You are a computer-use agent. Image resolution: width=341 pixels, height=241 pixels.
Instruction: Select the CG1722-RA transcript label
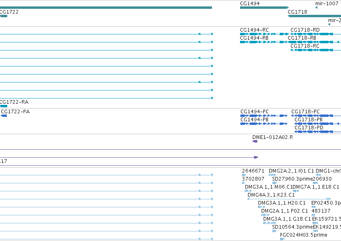14,102
